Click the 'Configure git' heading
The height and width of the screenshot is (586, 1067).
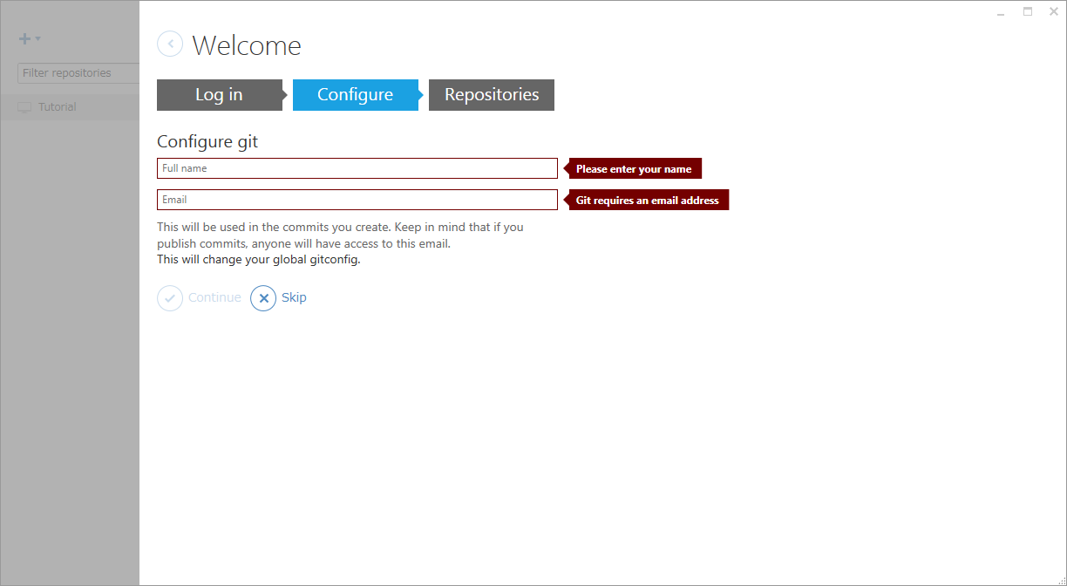(x=207, y=141)
